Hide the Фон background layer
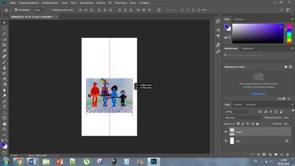This screenshot has height=166, width=295. point(226,141)
